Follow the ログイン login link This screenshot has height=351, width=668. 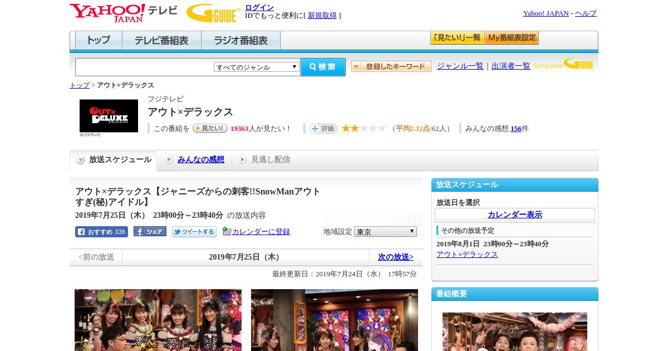[x=259, y=7]
